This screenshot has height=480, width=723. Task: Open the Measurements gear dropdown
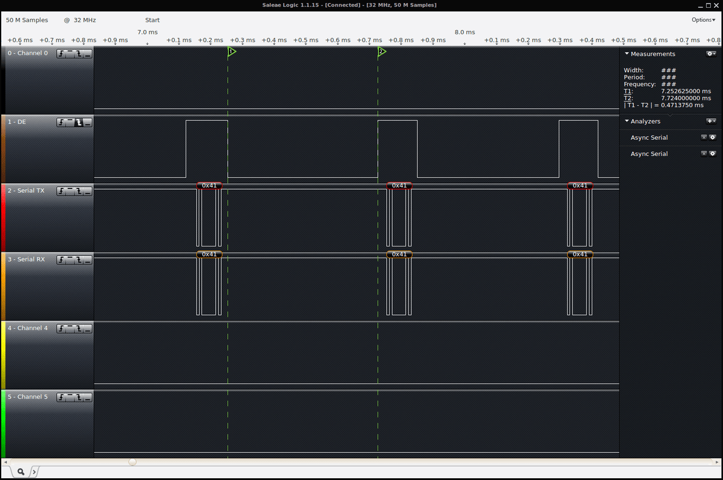click(712, 54)
